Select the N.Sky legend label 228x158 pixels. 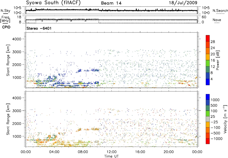pos(5,11)
